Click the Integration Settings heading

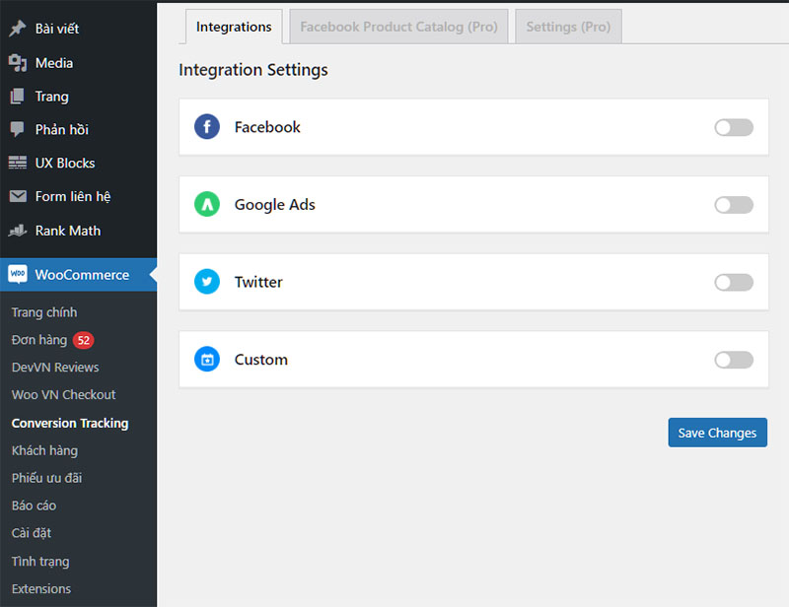point(253,70)
